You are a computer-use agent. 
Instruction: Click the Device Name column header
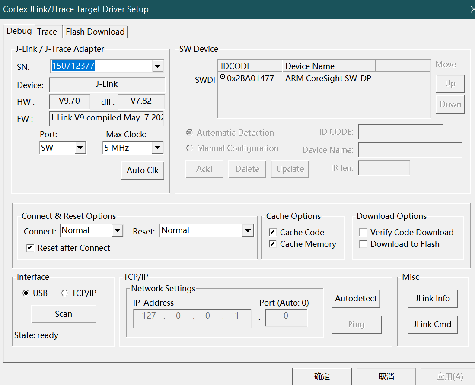tap(328, 66)
